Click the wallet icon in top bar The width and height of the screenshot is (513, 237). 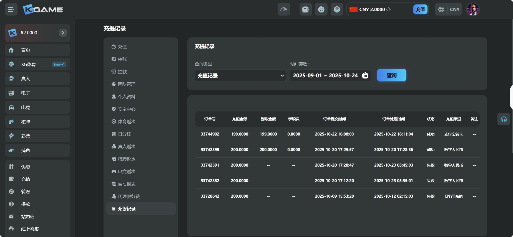coord(306,9)
